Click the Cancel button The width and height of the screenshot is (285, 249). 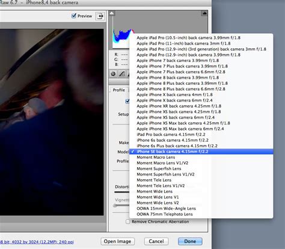(156, 241)
